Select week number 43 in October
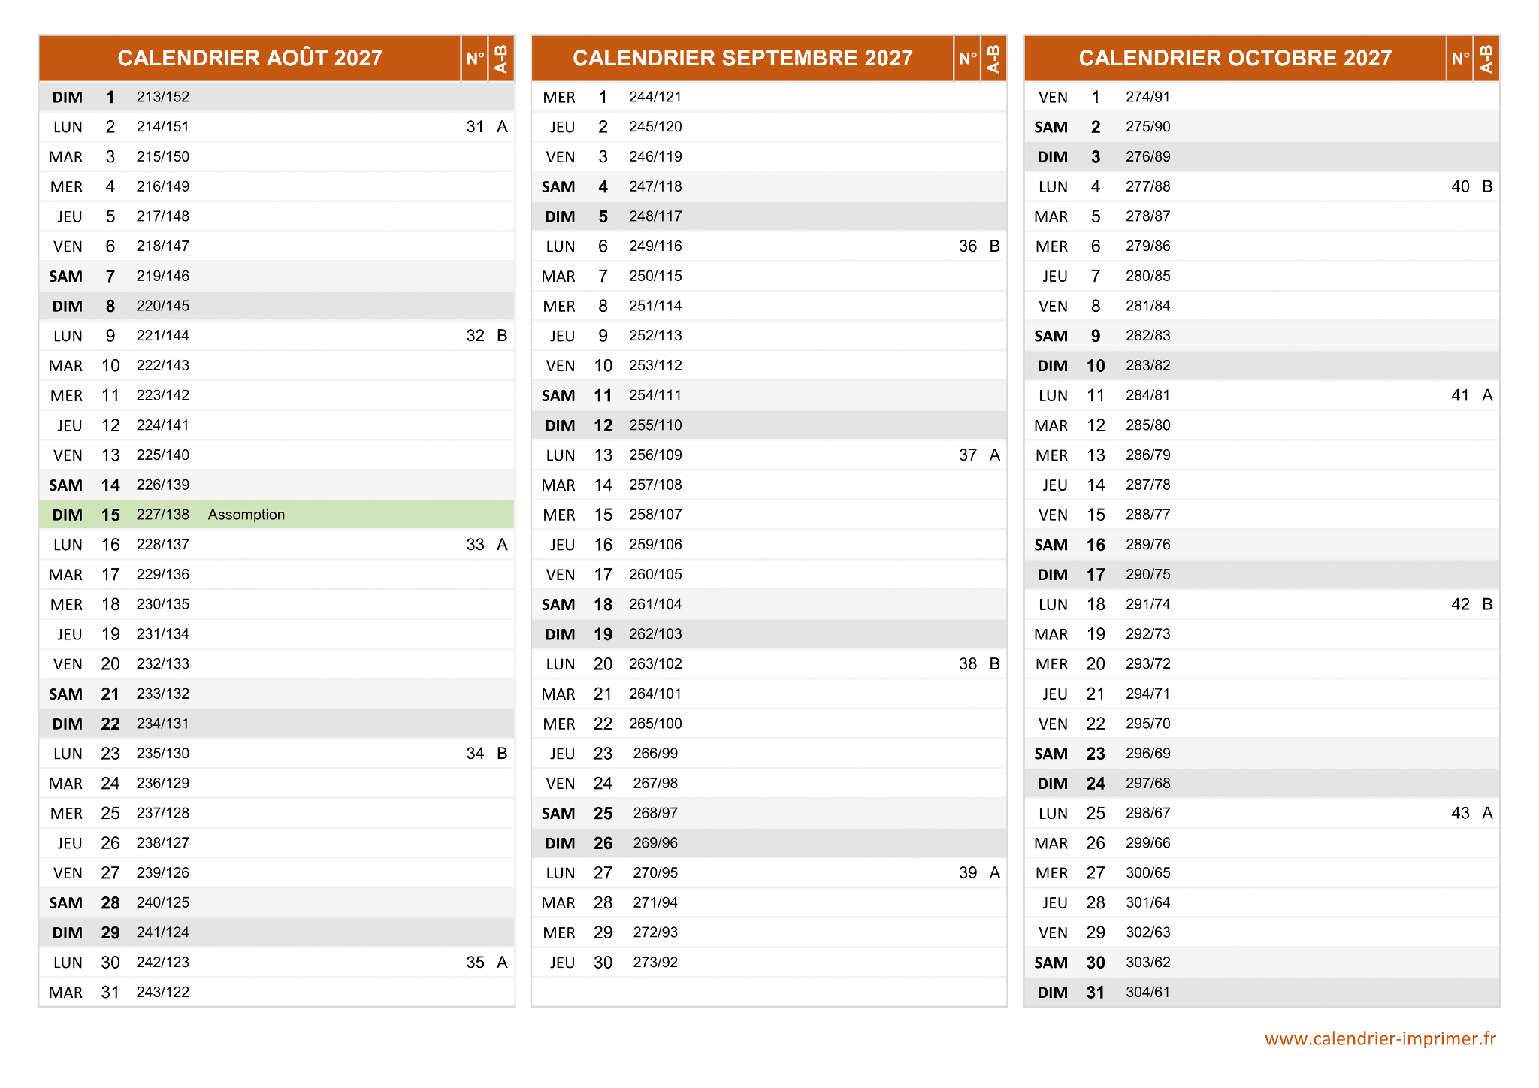1539x1088 pixels. click(x=1459, y=813)
